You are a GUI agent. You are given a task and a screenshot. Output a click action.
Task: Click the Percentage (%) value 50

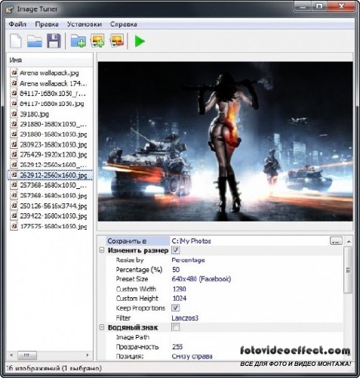click(176, 270)
